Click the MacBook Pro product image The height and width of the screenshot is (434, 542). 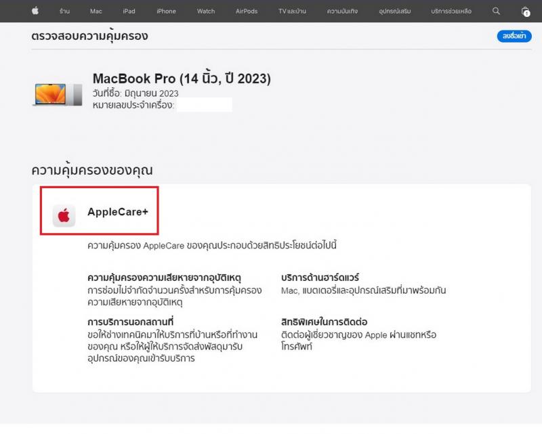pos(57,94)
